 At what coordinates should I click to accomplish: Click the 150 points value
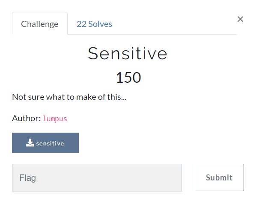point(128,77)
